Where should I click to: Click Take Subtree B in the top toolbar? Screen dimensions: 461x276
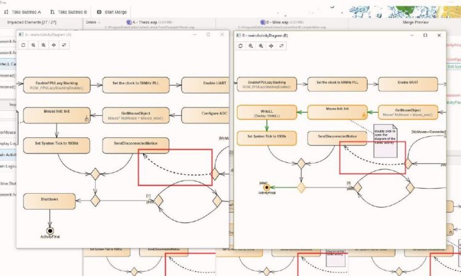coord(69,12)
